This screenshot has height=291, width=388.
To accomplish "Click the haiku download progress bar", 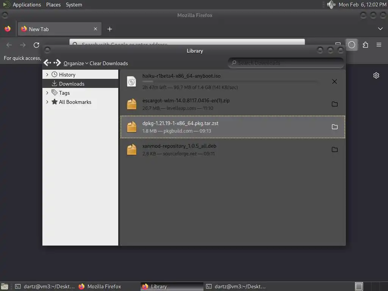I will pos(230,81).
